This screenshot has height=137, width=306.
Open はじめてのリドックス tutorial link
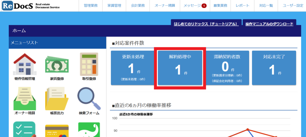tap(206, 24)
